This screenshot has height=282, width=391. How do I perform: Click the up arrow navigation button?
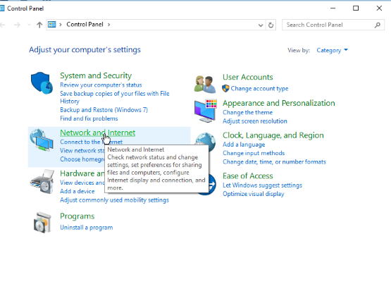coord(39,25)
